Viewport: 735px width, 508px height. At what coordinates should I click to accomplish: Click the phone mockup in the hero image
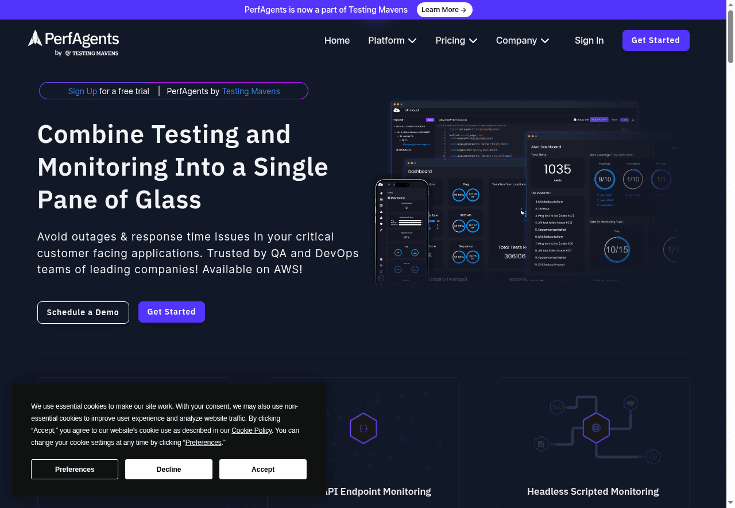(x=402, y=232)
